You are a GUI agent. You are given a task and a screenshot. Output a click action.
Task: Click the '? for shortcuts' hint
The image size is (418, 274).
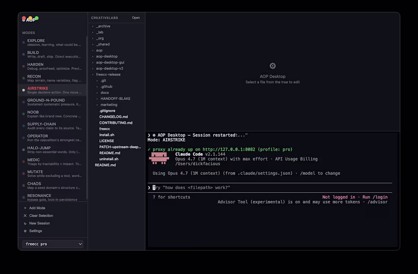click(x=171, y=197)
